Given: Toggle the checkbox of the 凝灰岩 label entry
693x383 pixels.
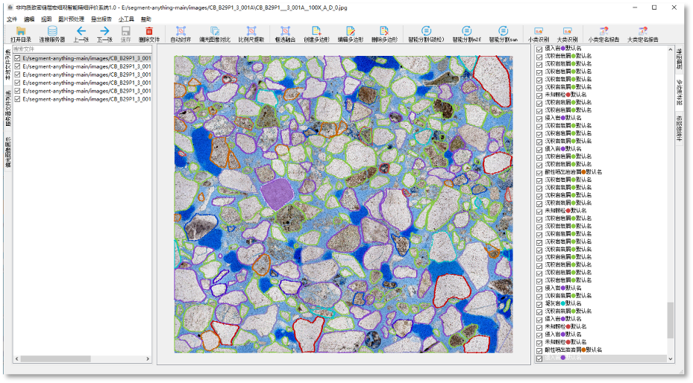Looking at the screenshot, I should (540, 303).
